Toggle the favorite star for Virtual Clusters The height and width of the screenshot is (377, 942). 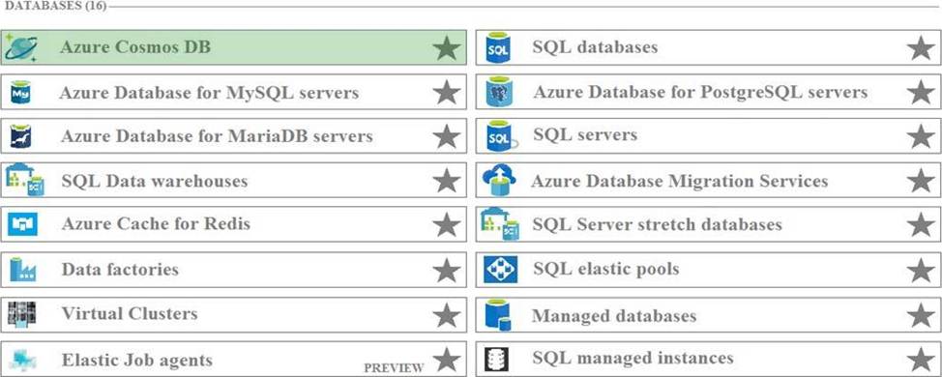pyautogui.click(x=447, y=314)
